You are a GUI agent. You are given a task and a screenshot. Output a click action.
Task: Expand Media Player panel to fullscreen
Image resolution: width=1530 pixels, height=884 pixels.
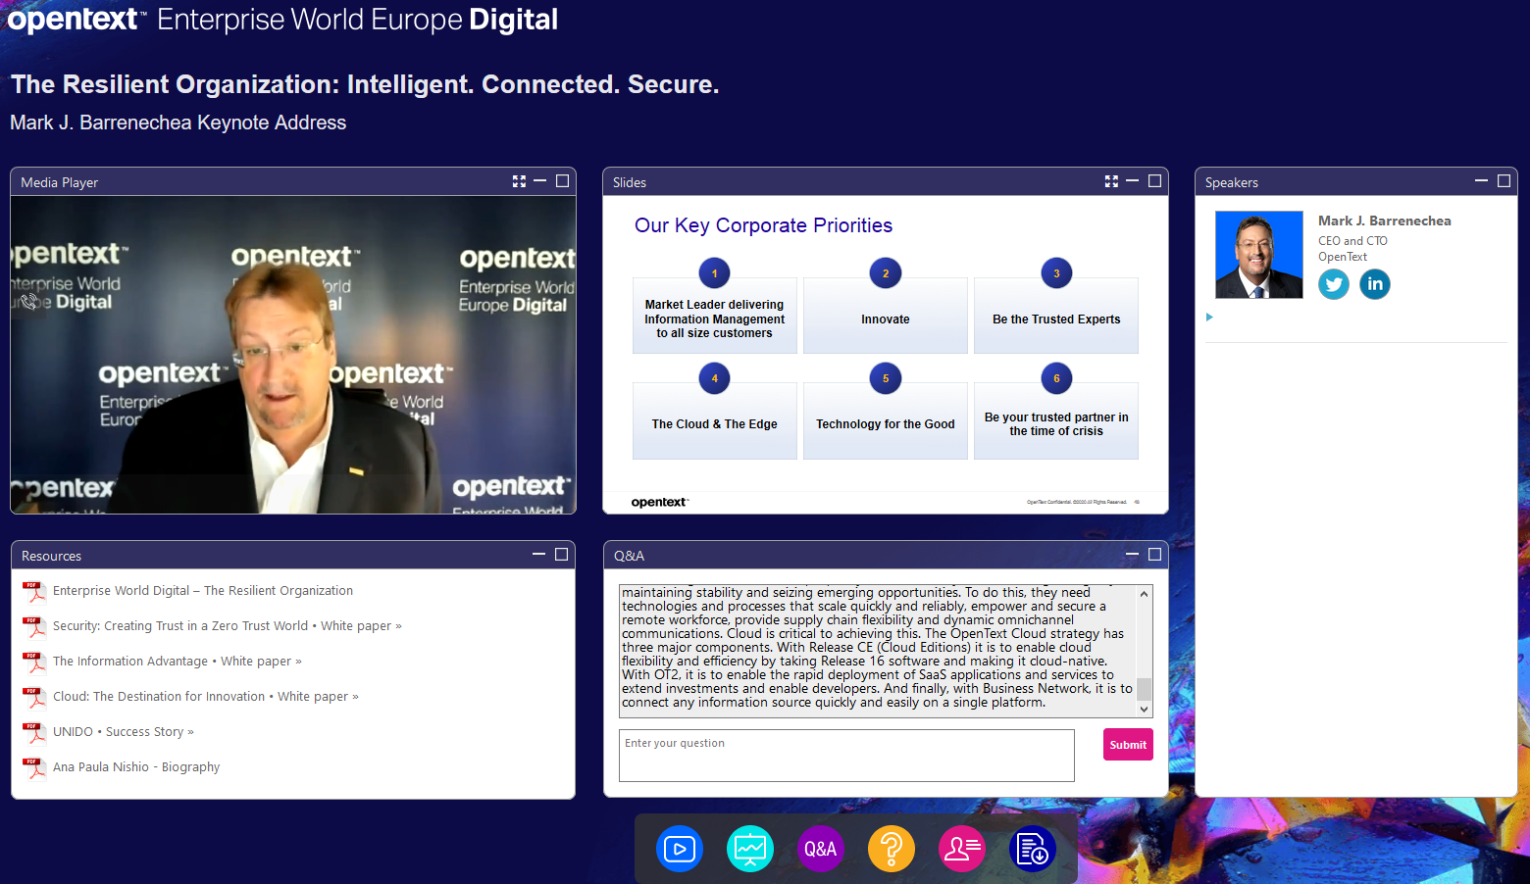519,181
